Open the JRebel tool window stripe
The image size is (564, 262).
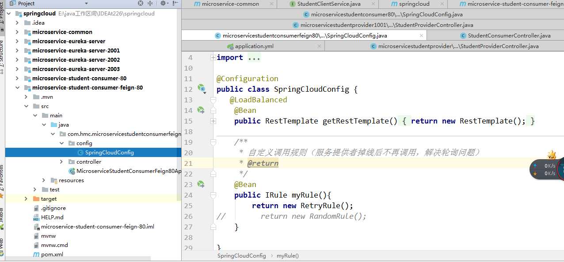coord(2,218)
